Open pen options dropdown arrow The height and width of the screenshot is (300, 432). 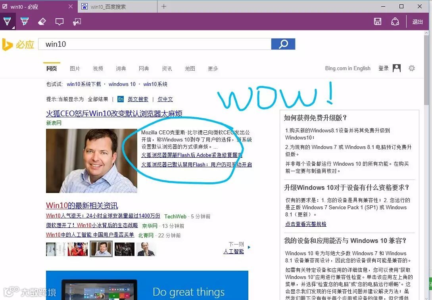point(13,27)
